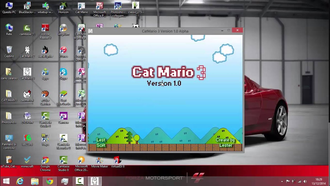Viewport: 330px width, 186px height.
Task: Select the Photoshop collegam... shortcut icon
Action: point(118,10)
